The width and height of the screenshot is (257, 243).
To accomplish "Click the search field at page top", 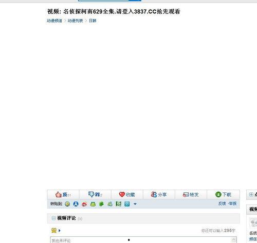I will tap(103, 1).
